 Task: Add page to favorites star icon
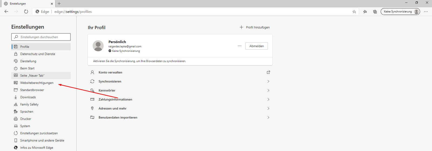354,12
